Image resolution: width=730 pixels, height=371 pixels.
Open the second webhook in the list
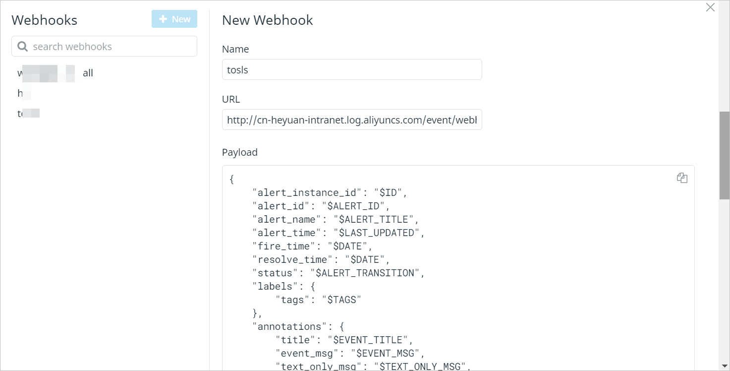24,93
